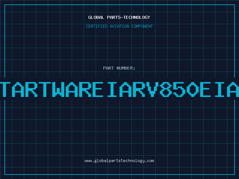Click the digit 5 in the part number

(x=180, y=89)
